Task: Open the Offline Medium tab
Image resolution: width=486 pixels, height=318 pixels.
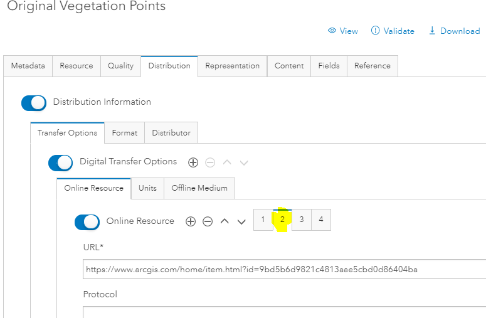Action: [199, 188]
